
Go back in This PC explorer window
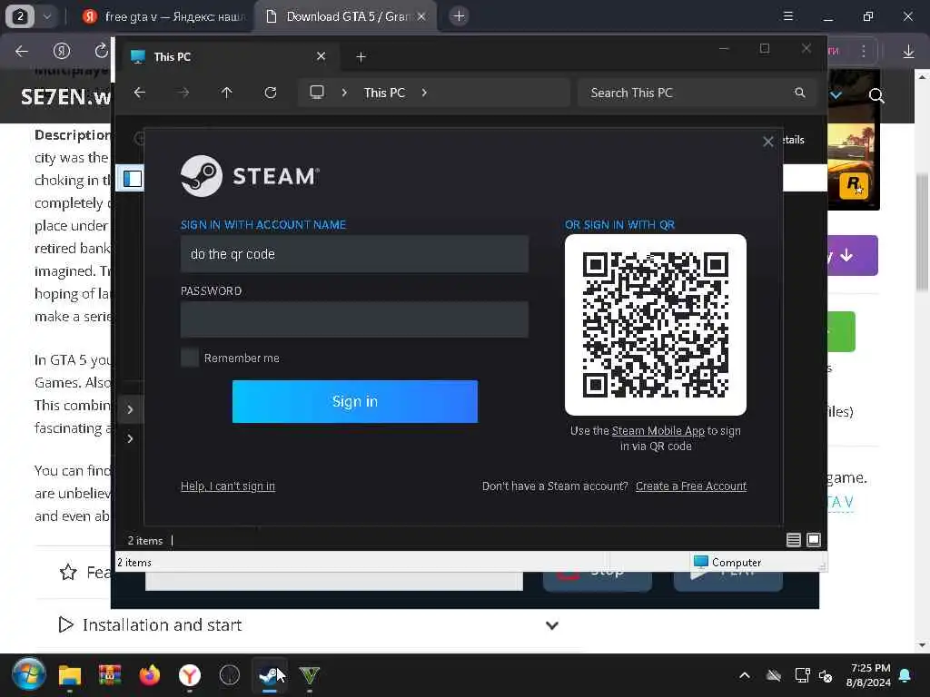[139, 93]
